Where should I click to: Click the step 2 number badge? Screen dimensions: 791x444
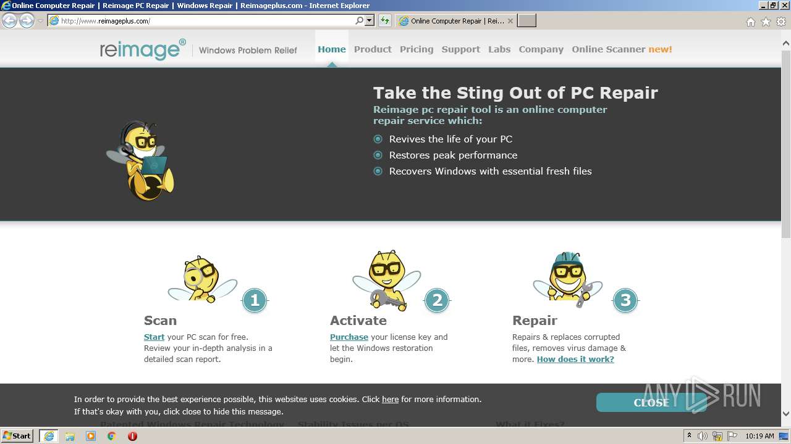(437, 300)
